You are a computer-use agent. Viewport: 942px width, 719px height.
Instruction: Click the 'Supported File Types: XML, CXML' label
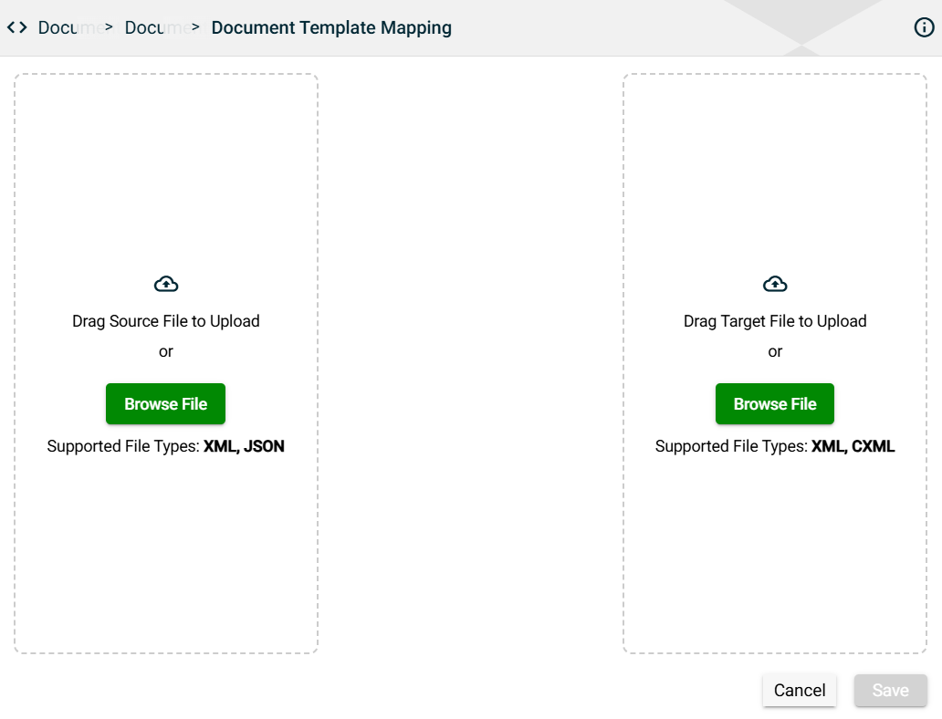775,447
